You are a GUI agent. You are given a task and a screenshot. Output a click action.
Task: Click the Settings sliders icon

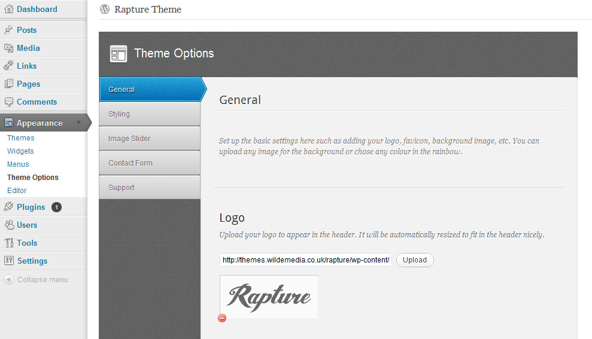pyautogui.click(x=9, y=261)
